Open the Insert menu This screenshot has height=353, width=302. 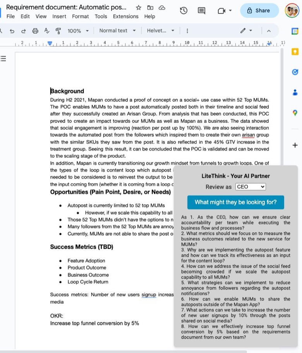coord(59,16)
